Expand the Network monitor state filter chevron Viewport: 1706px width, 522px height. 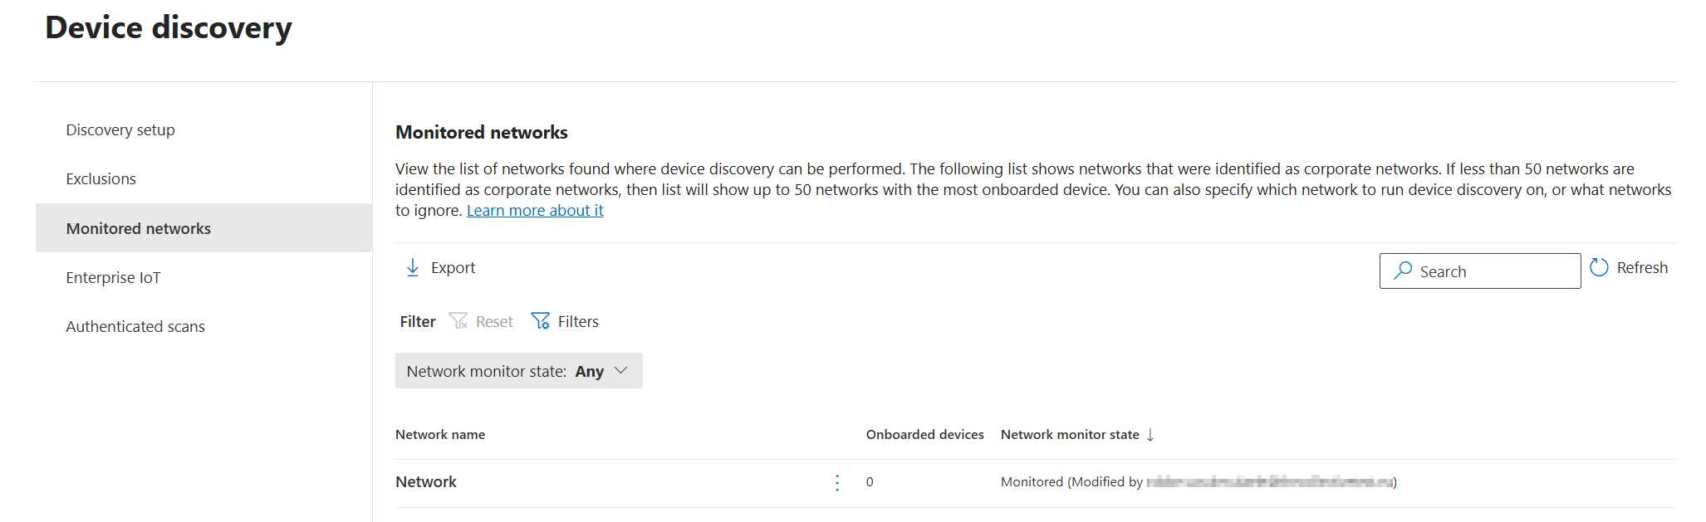pos(621,371)
